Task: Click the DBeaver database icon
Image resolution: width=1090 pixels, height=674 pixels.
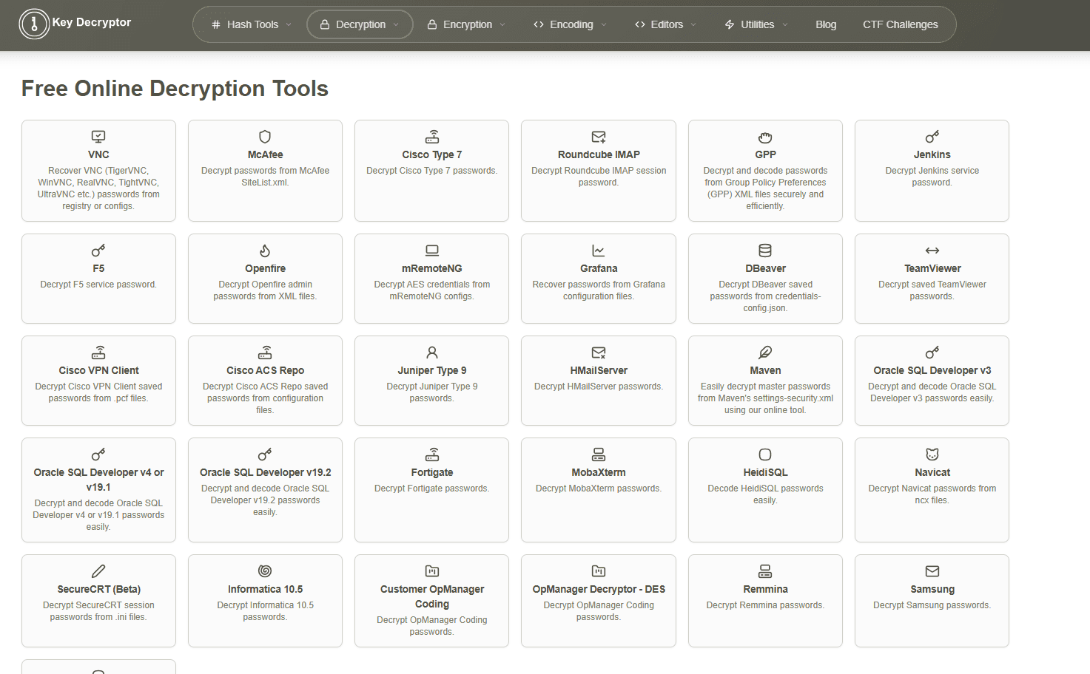Action: tap(765, 251)
